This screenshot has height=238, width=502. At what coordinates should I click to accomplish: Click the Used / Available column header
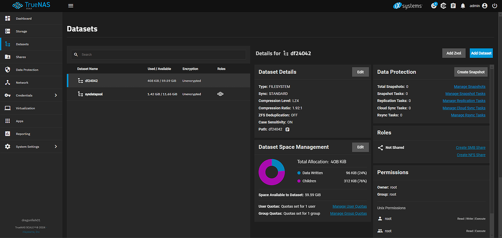coord(159,69)
